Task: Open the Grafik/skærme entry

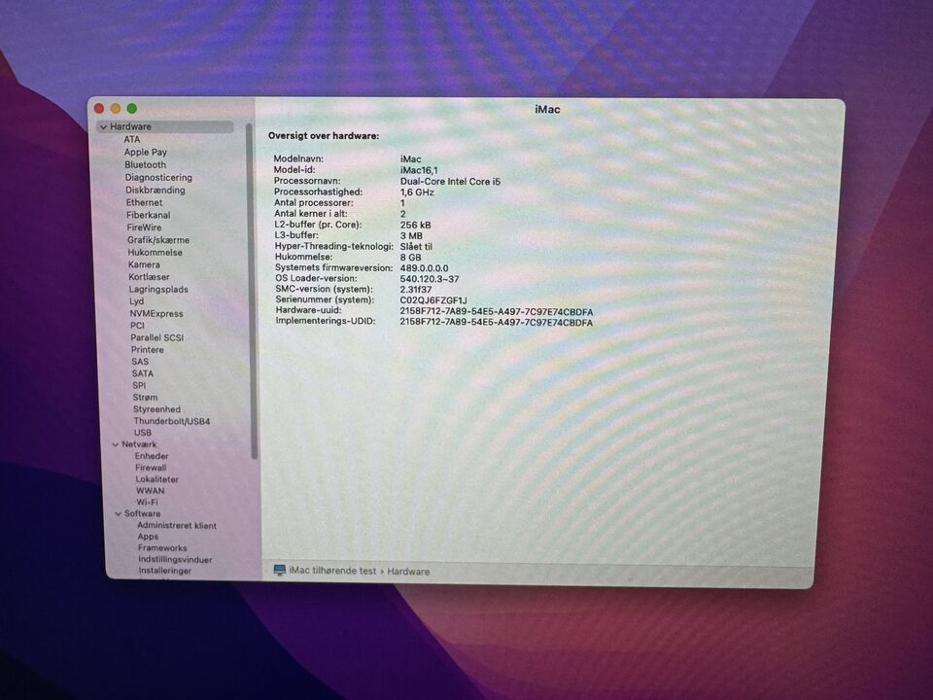Action: (157, 240)
